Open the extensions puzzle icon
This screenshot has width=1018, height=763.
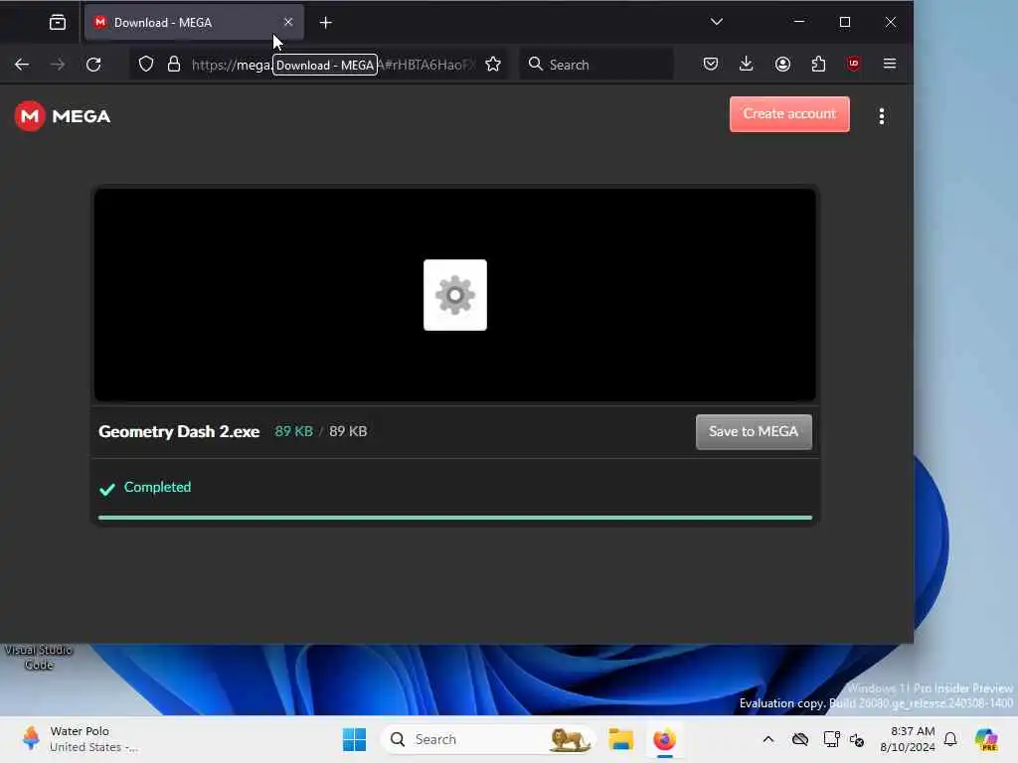[x=818, y=64]
